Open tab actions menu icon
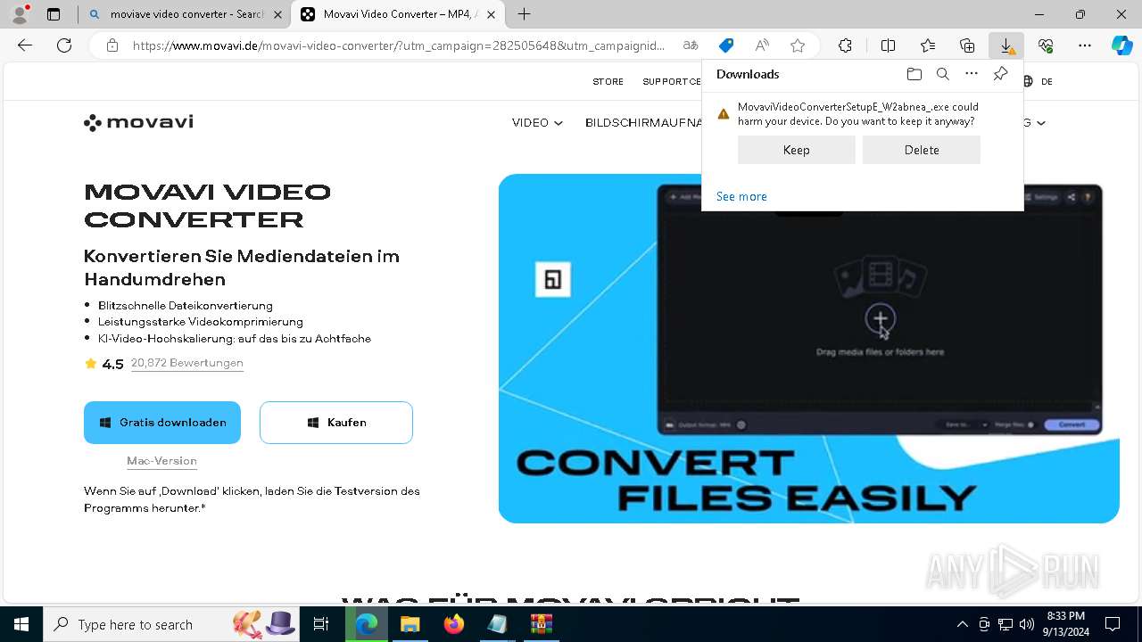The width and height of the screenshot is (1142, 642). [x=54, y=14]
